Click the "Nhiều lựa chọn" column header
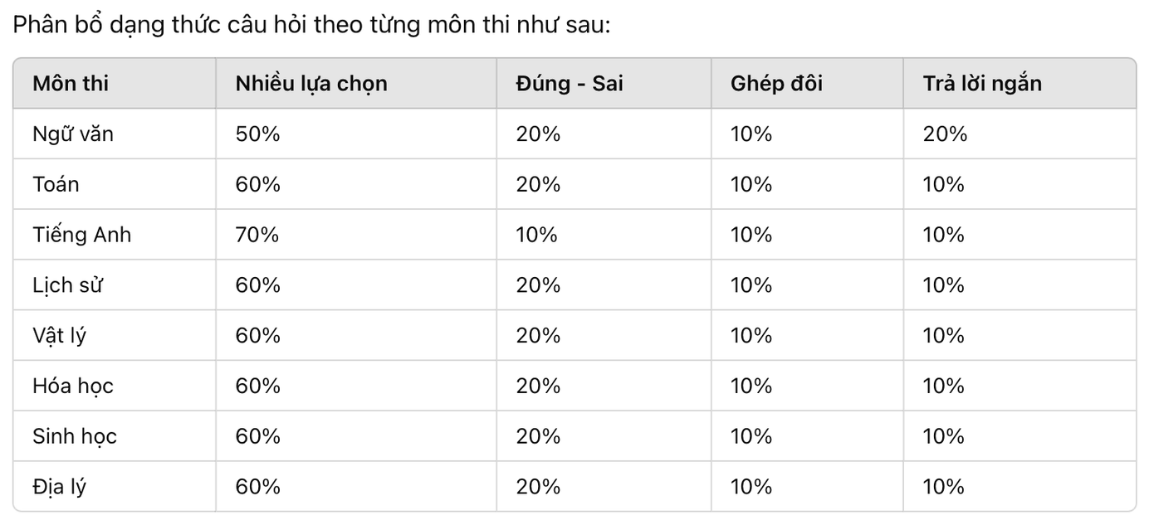The width and height of the screenshot is (1154, 525). pyautogui.click(x=311, y=84)
